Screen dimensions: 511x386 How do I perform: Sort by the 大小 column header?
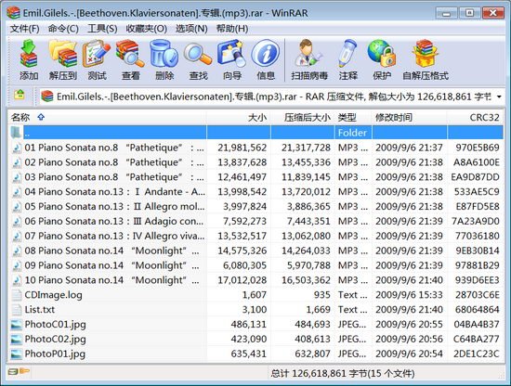click(239, 118)
